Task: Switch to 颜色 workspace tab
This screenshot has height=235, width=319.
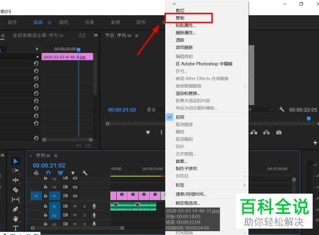Action: click(x=64, y=22)
